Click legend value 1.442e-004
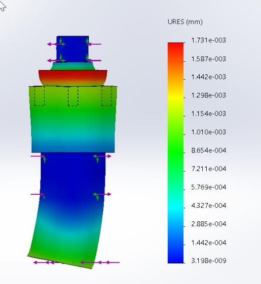This screenshot has height=284, width=261. (209, 242)
